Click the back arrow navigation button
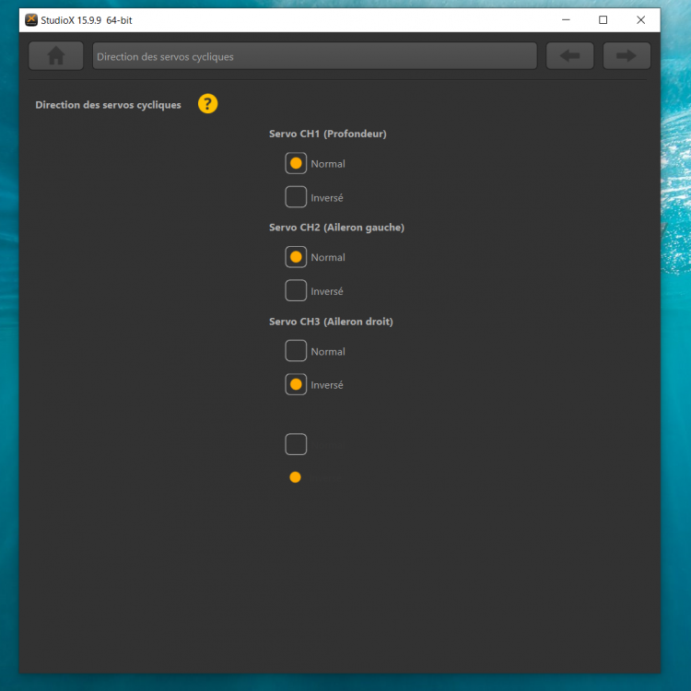The width and height of the screenshot is (691, 691). 569,56
